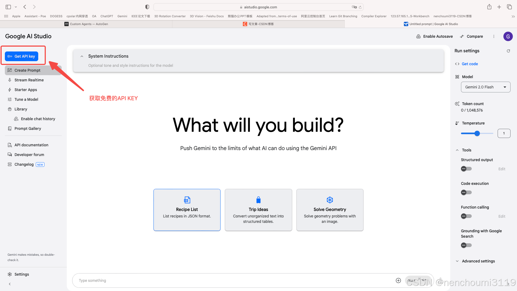Collapse the System Instructions panel

point(82,56)
